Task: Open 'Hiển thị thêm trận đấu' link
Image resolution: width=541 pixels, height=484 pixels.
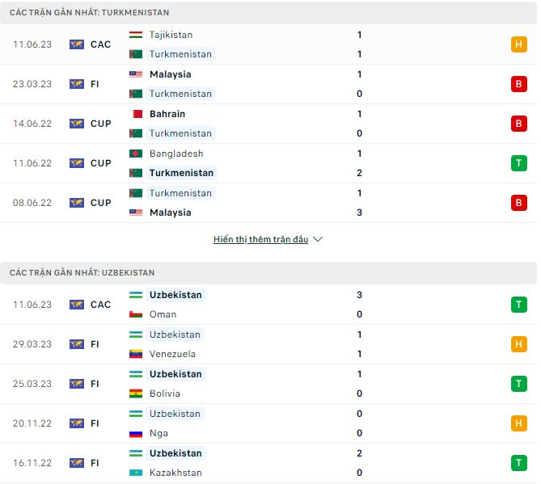Action: 260,239
